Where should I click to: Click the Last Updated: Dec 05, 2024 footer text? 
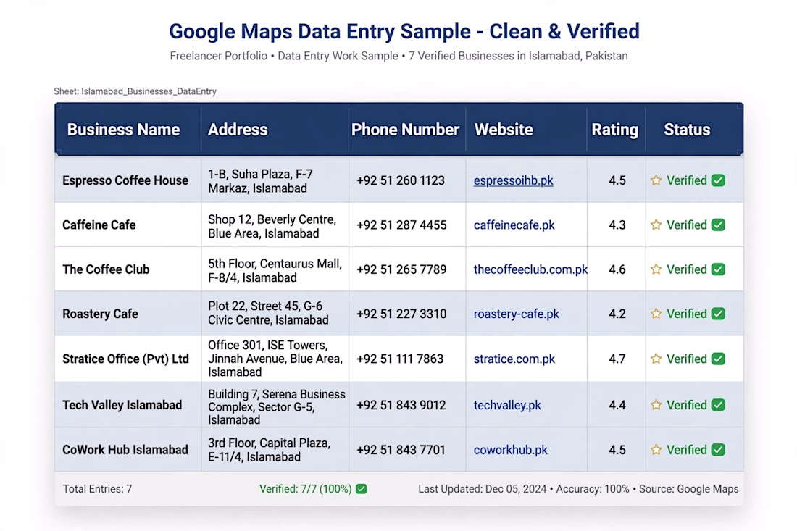483,489
